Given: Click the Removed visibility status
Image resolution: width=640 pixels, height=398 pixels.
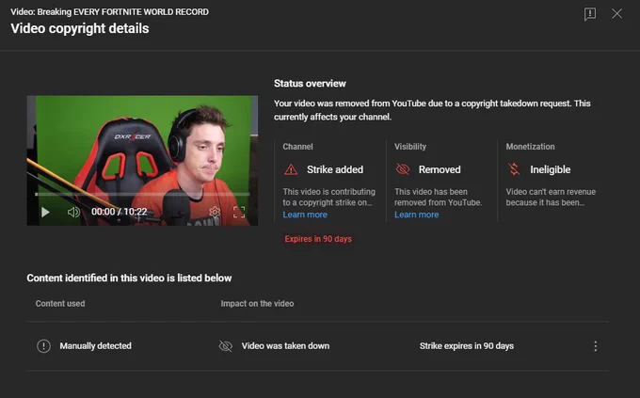Looking at the screenshot, I should pos(440,169).
